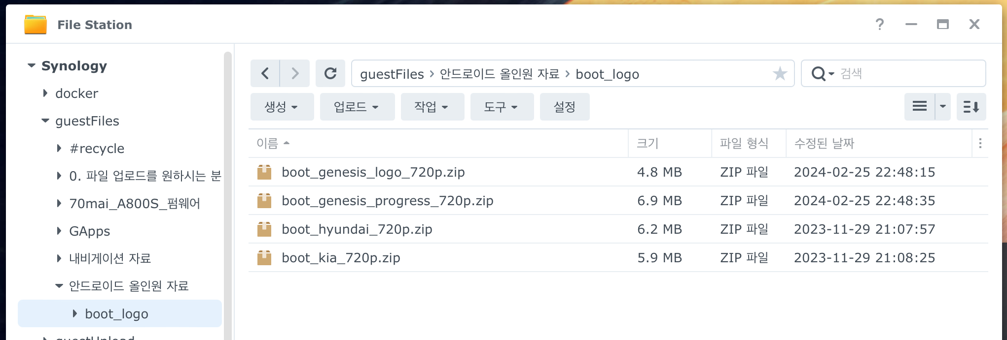Sort by the 크기 (Size) column header

670,143
